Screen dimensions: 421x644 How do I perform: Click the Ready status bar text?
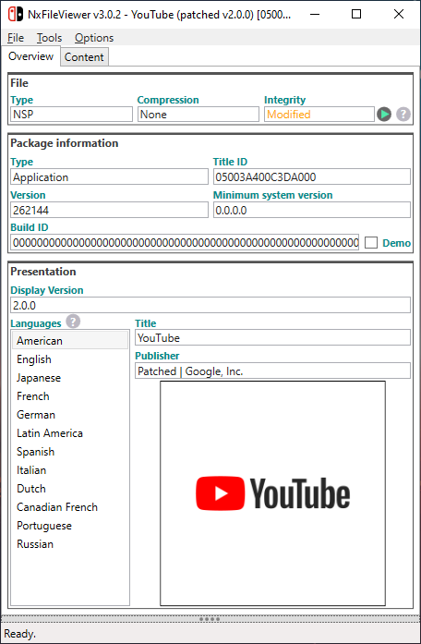19,634
